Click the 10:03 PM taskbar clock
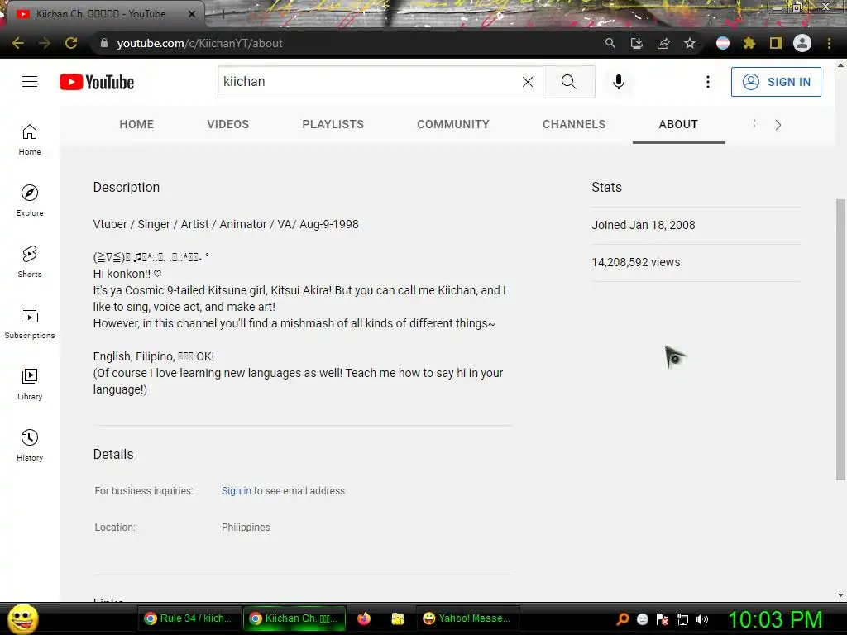Screen dimensions: 847x635 pos(775,619)
